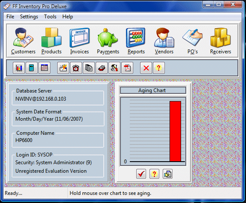Open the wrench and hammer tools icon
Viewport: 246px width, 203px height.
point(114,68)
